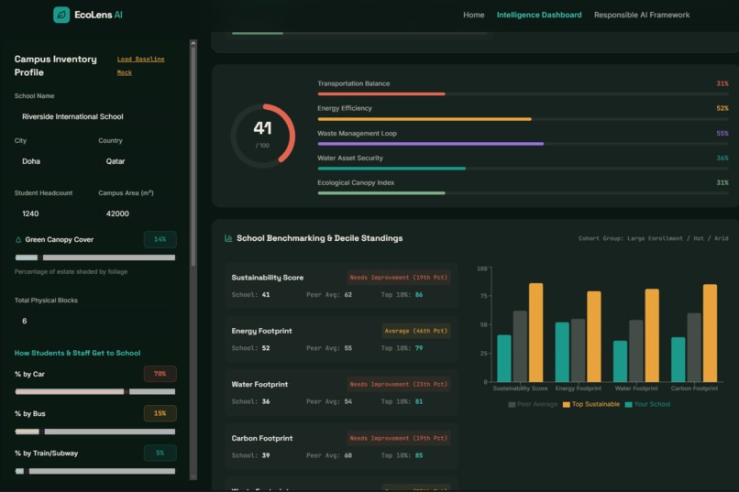Click the Green Canopy Cover triangle icon
This screenshot has height=492, width=739.
pyautogui.click(x=18, y=240)
